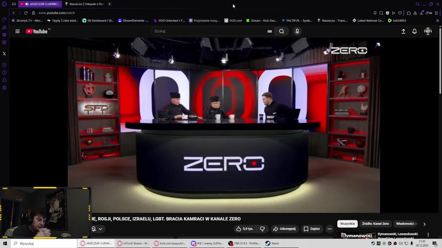The height and width of the screenshot is (248, 442).
Task: Switch to the JASZCZUR I LUDWICZ browser tab
Action: (40, 4)
